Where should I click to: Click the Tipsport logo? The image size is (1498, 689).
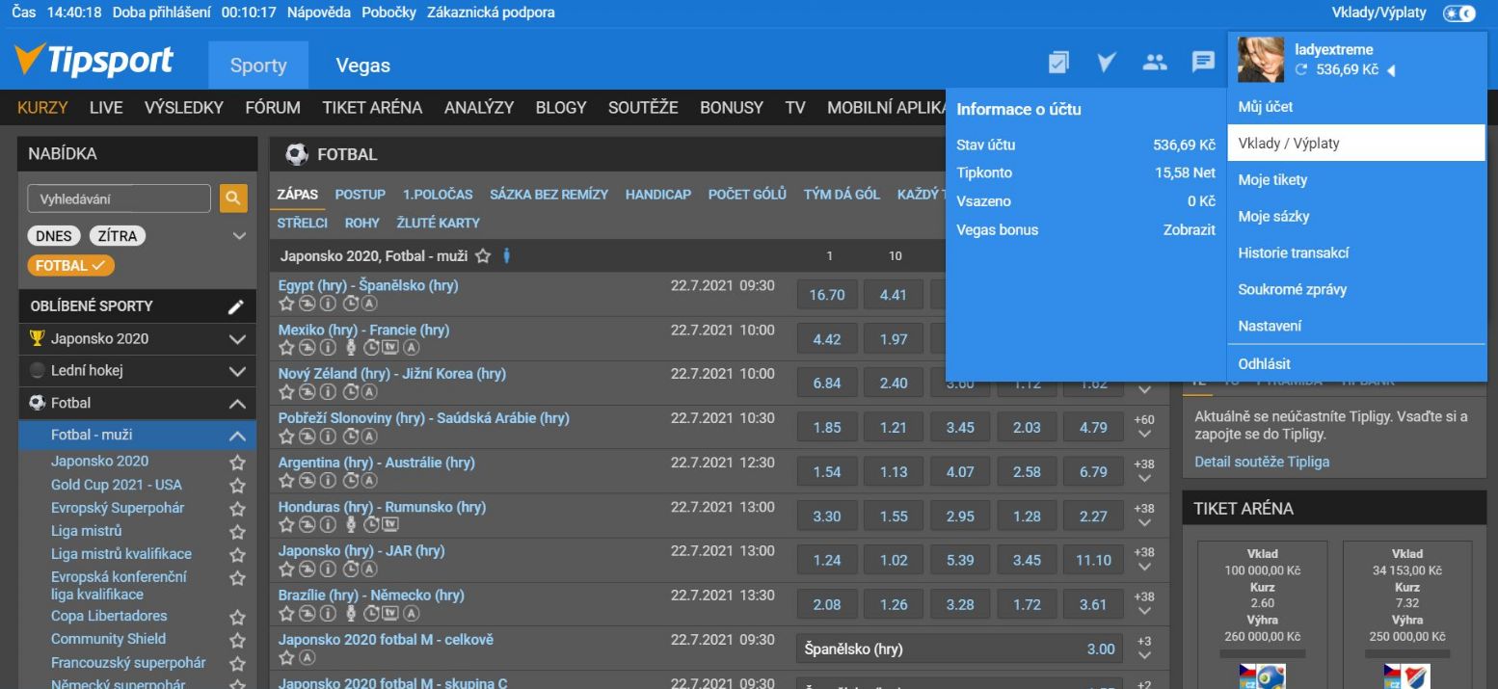94,61
